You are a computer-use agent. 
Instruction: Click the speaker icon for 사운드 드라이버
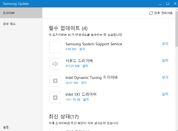pos(55,64)
